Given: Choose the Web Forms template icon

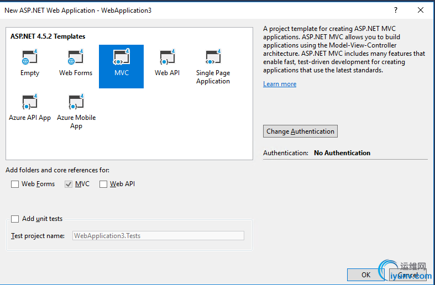Looking at the screenshot, I should click(x=76, y=57).
